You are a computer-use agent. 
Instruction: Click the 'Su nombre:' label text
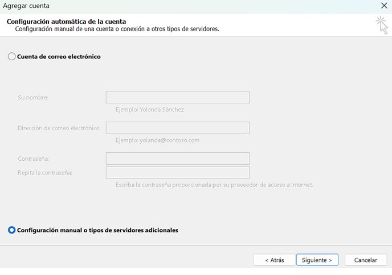33,97
